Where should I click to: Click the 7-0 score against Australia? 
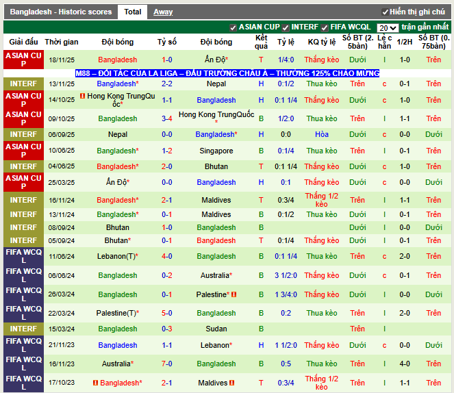coord(166,364)
